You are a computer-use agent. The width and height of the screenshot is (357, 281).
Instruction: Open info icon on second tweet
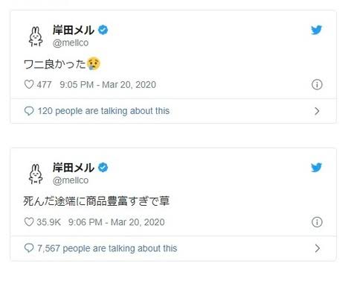(x=317, y=222)
